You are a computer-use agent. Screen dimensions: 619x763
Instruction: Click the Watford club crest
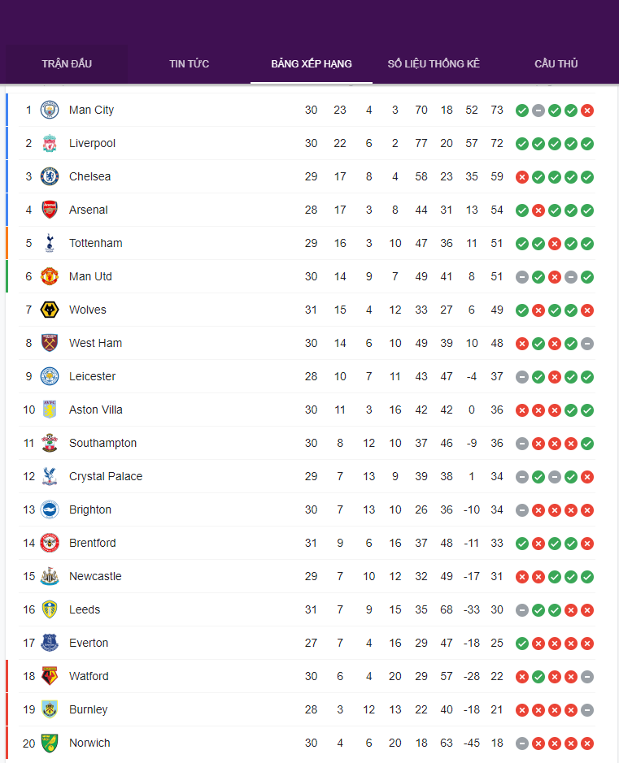point(50,676)
